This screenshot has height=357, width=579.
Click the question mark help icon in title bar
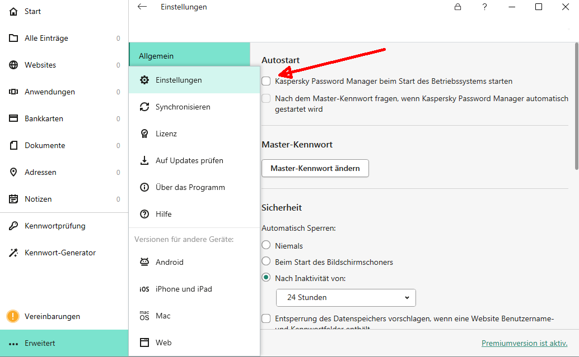click(x=485, y=7)
